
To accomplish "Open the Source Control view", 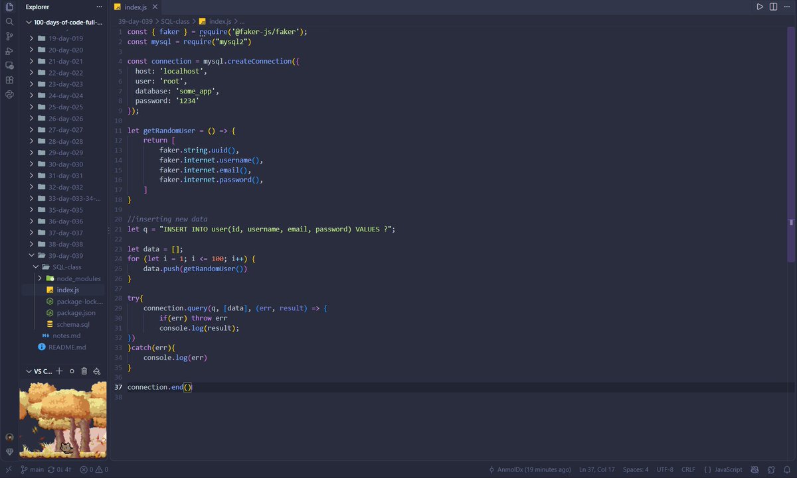I will click(x=9, y=36).
